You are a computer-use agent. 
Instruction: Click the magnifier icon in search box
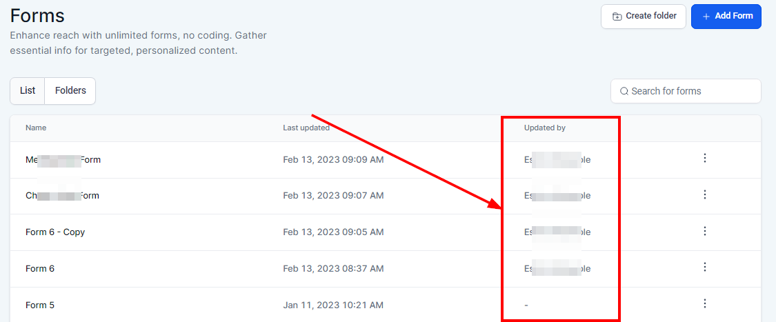pyautogui.click(x=624, y=91)
